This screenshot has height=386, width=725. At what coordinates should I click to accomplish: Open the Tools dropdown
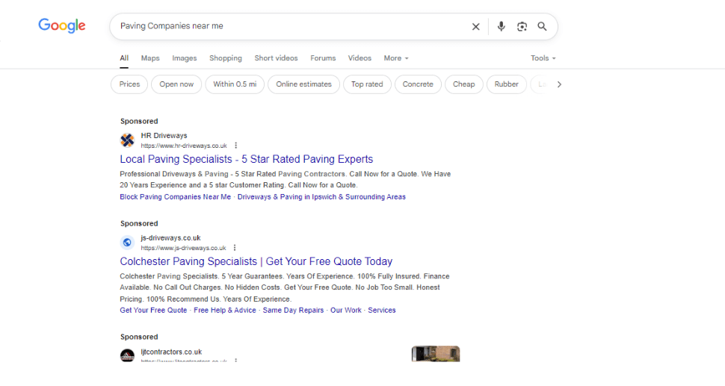coord(543,58)
